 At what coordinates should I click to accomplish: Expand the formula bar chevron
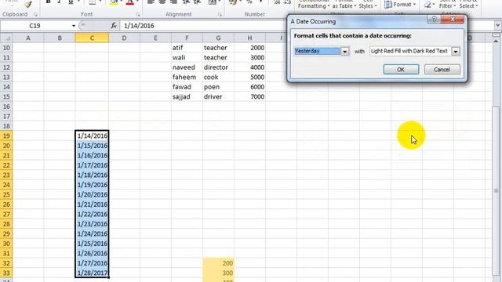pos(497,25)
